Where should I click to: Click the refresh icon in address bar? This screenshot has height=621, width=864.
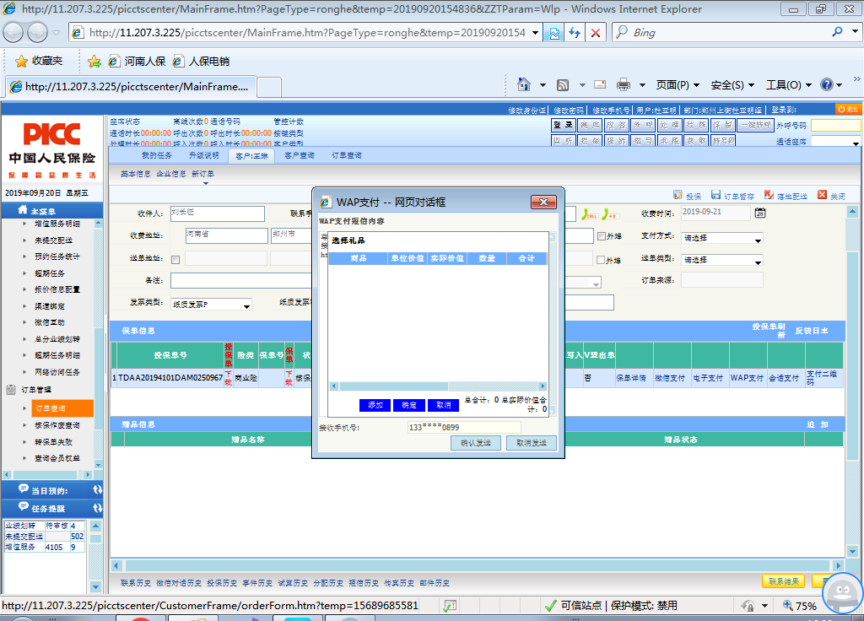tap(575, 33)
